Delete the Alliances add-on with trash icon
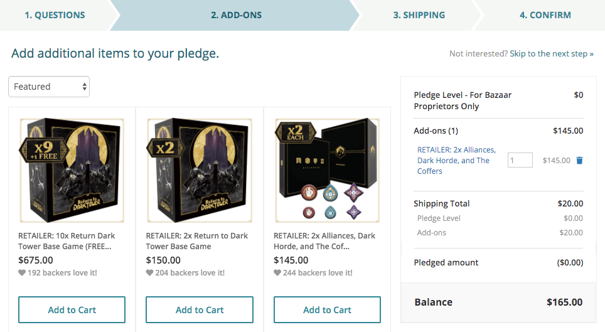Screen dimensions: 605x332 [x=579, y=160]
